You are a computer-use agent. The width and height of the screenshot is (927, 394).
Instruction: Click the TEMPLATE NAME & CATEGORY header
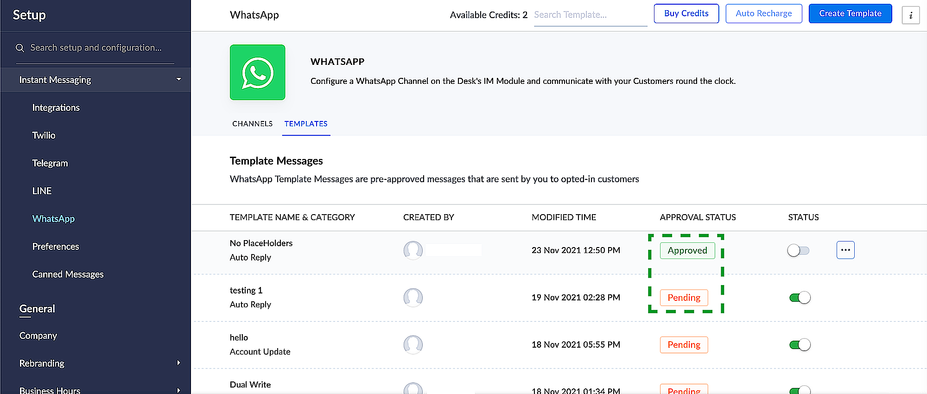pos(292,217)
